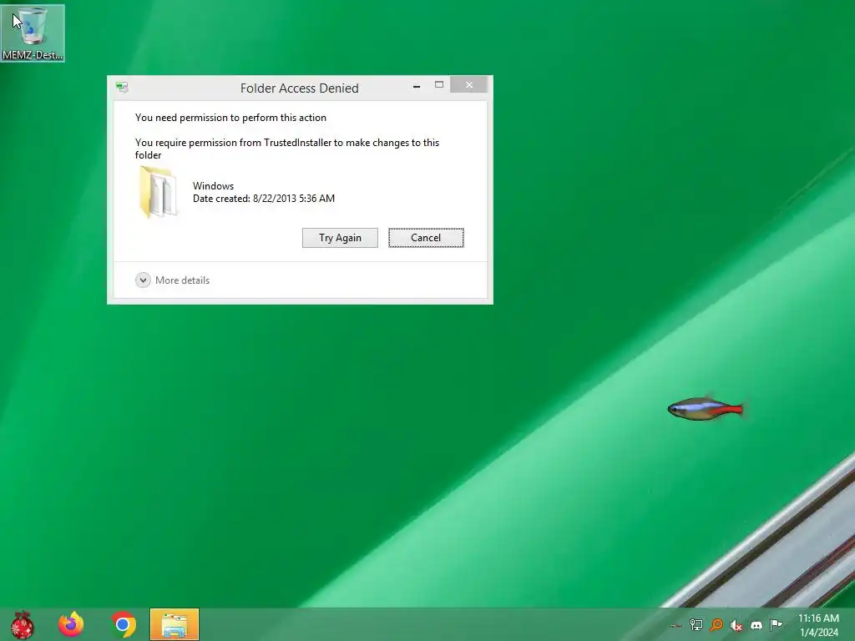
Task: Maximize the Folder Access Denied dialog
Action: click(439, 85)
